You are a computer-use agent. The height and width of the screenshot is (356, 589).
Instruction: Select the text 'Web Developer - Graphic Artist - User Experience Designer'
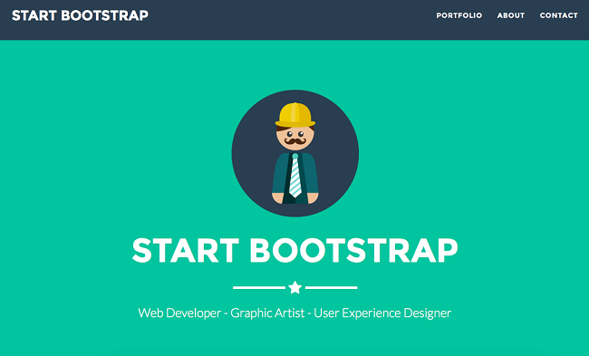click(x=294, y=313)
